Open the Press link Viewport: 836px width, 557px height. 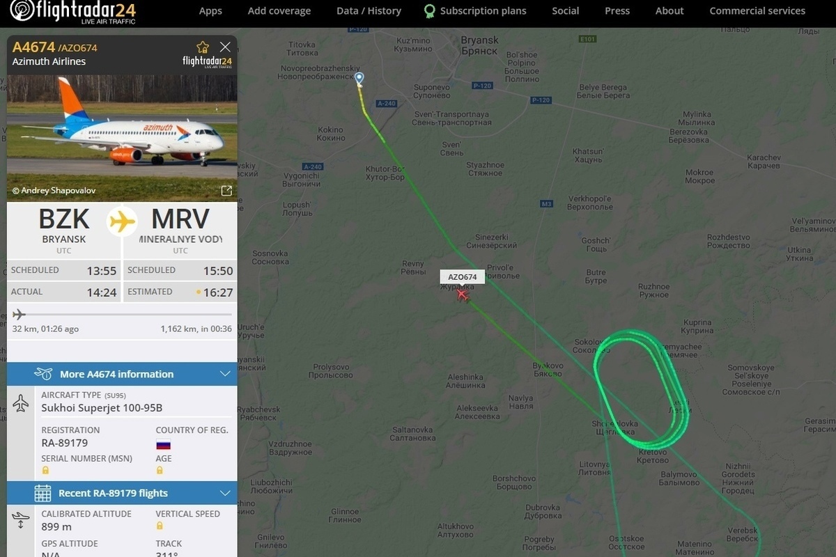click(617, 10)
